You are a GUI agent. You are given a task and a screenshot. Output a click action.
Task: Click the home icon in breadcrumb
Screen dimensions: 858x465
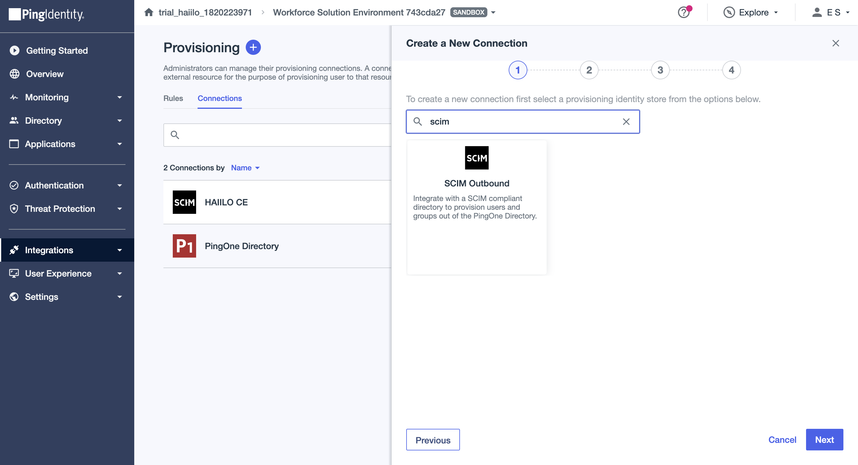tap(149, 12)
